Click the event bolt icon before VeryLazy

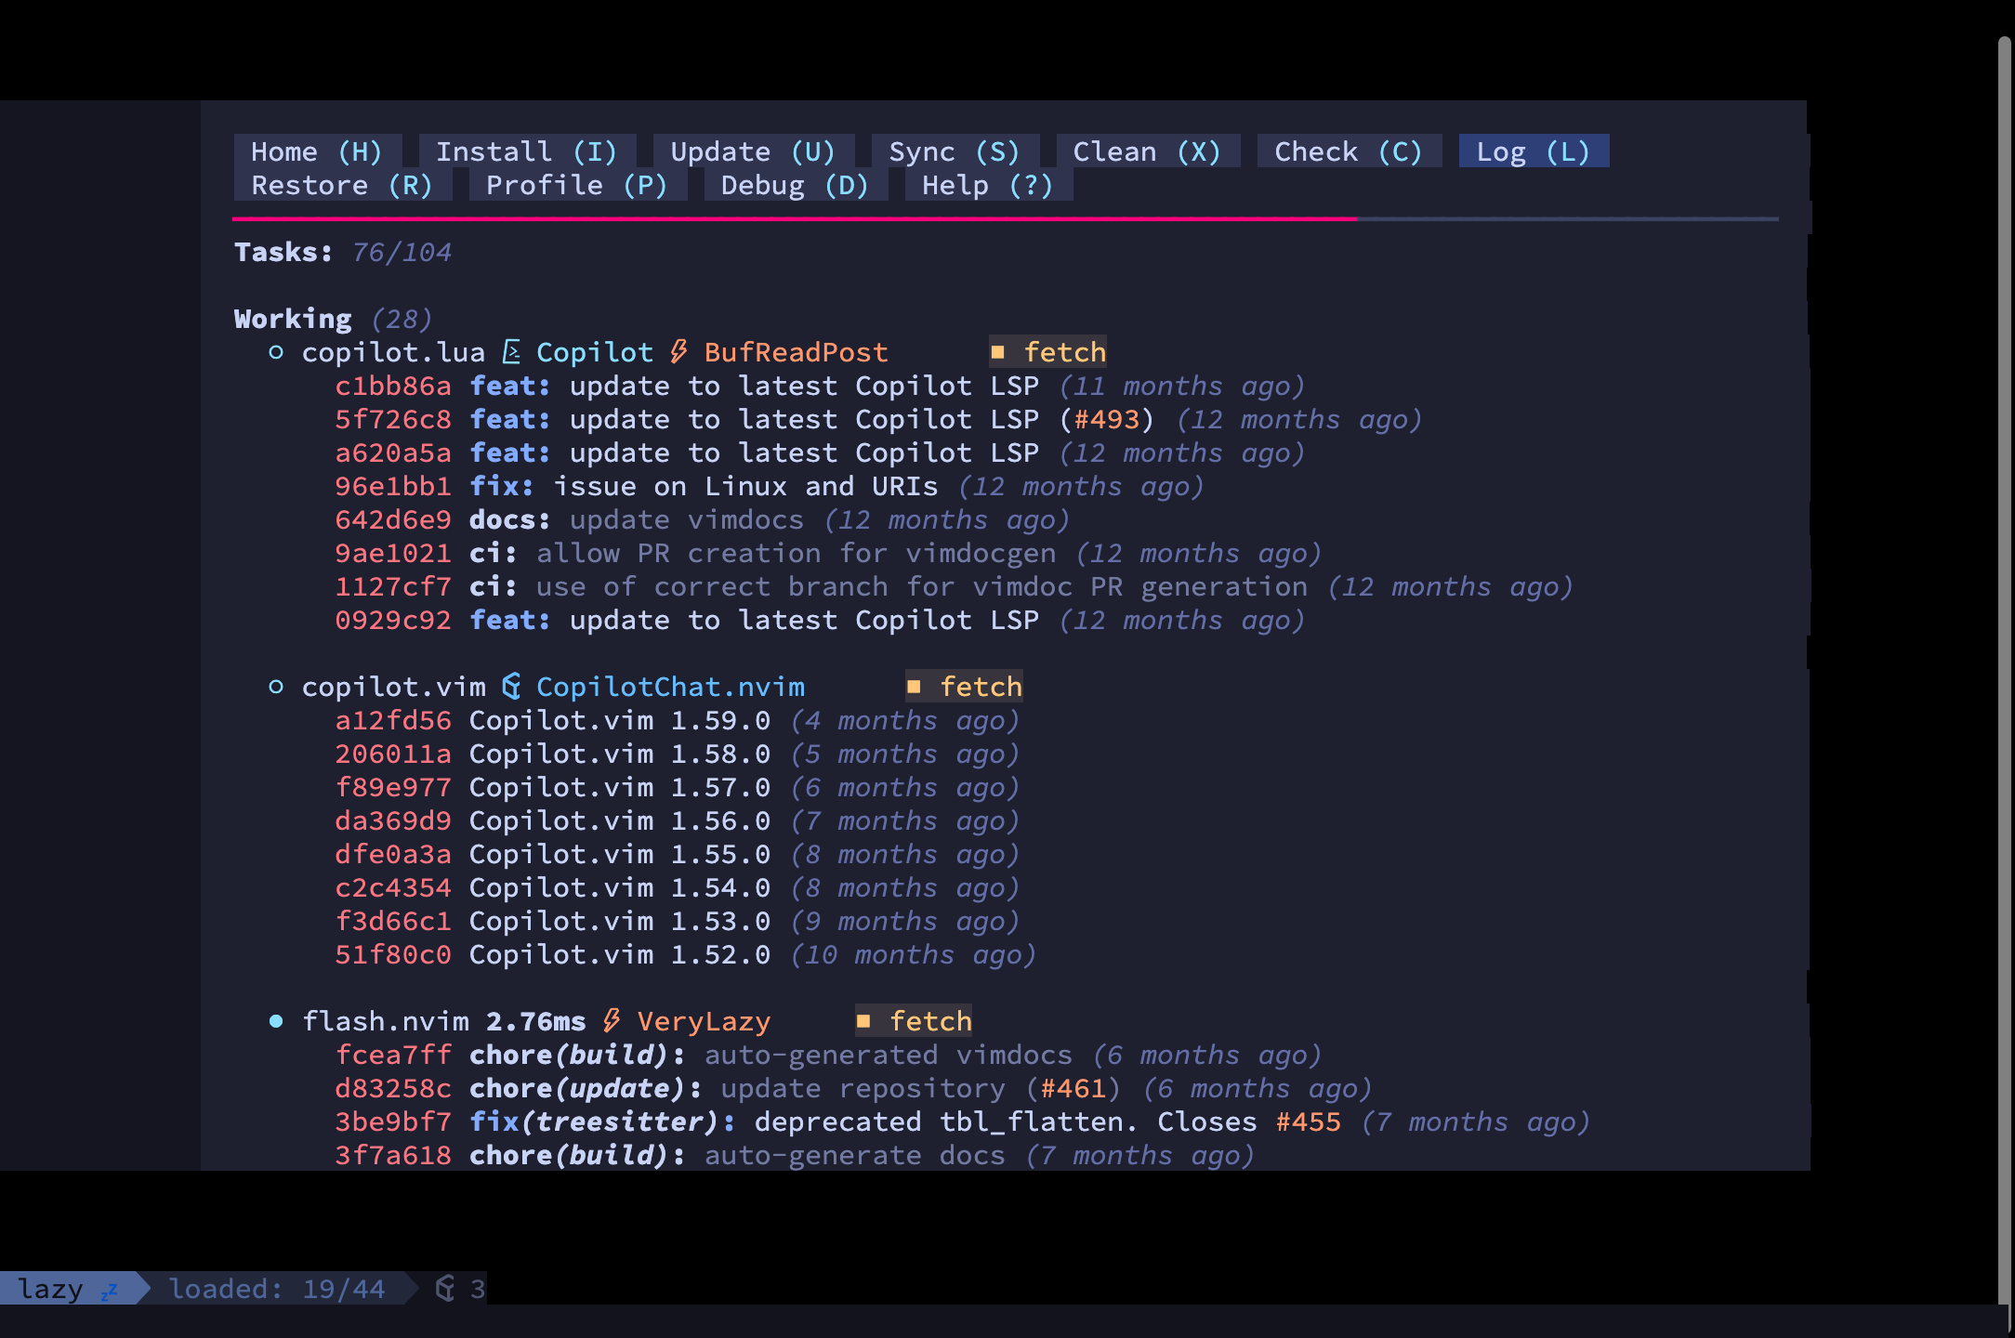(x=612, y=1021)
